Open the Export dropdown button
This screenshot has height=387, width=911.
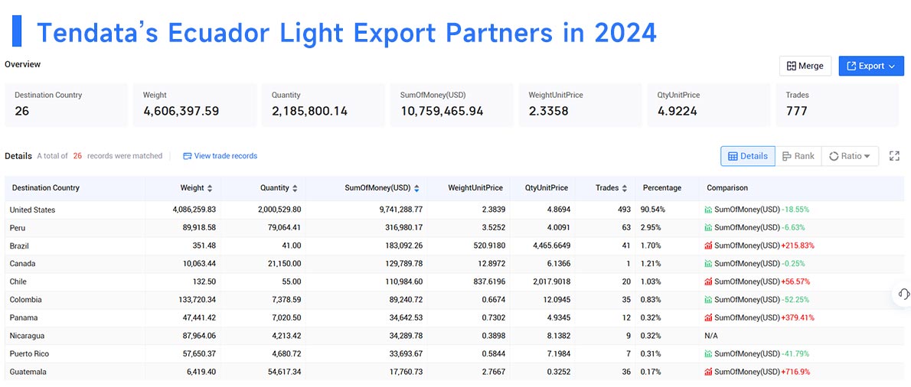pyautogui.click(x=871, y=66)
